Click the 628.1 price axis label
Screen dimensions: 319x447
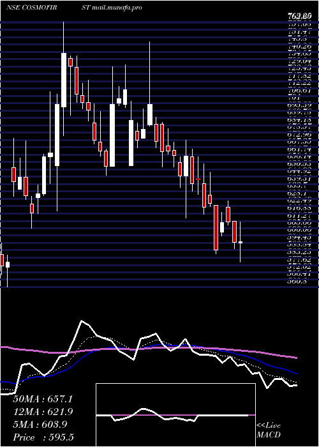click(297, 193)
